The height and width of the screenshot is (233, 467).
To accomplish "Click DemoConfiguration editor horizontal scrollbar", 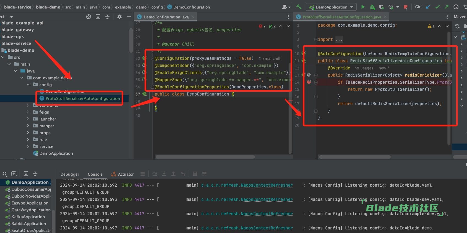I will (x=205, y=157).
